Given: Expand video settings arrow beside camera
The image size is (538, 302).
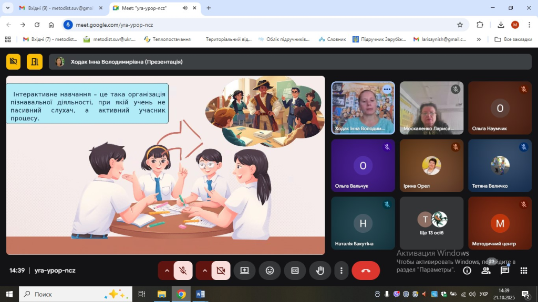Looking at the screenshot, I should pyautogui.click(x=205, y=271).
